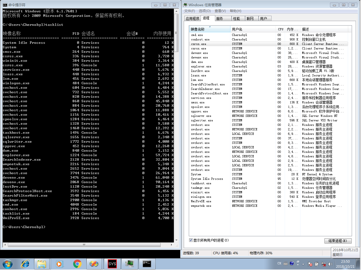Screen dimensions: 361x270
Task: Select lsass.exe row in Task Manager
Action: 269,75
